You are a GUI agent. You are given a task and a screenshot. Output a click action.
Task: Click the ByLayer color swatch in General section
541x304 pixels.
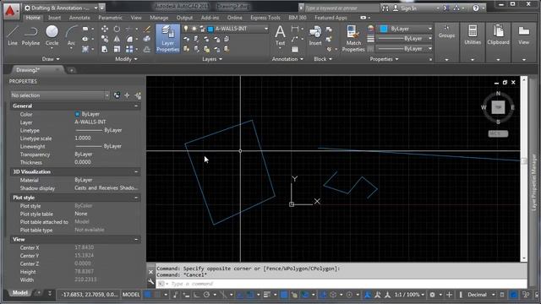point(77,114)
